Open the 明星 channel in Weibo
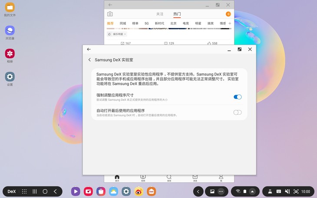 [198, 23]
